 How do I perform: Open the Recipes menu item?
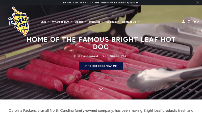click(111, 22)
